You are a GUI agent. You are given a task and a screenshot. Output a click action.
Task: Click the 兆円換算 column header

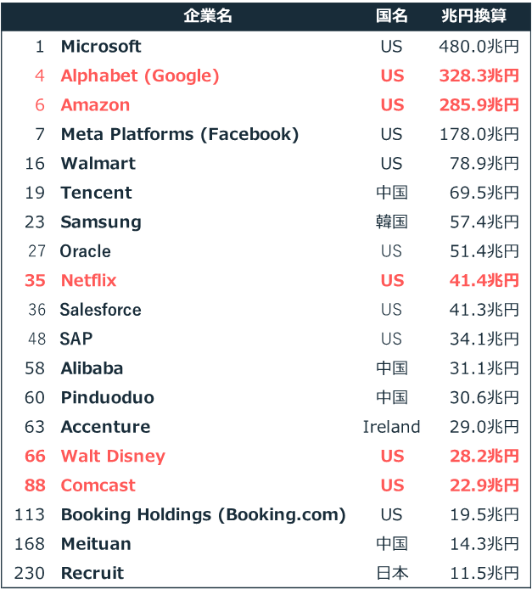coord(473,16)
